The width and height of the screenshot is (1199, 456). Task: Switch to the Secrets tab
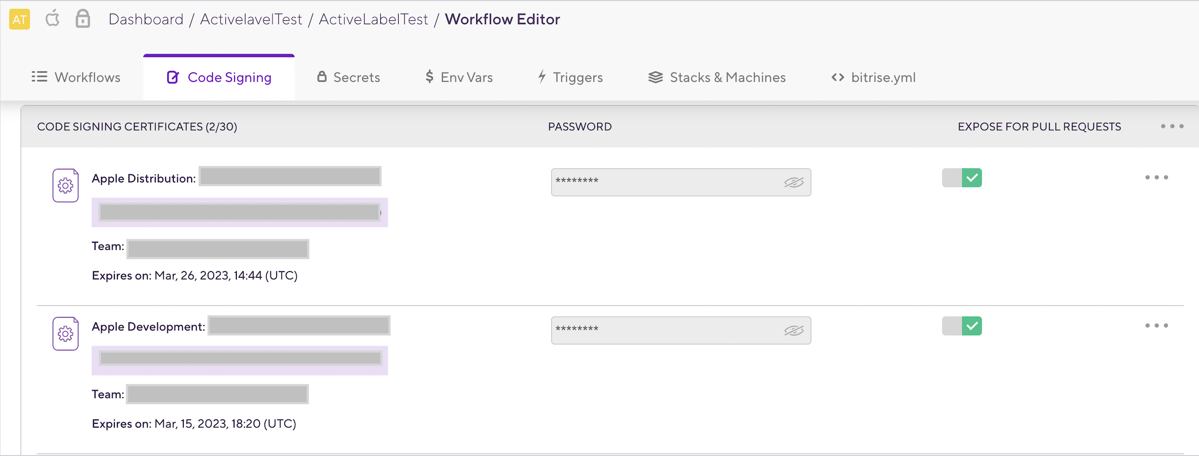click(x=349, y=77)
